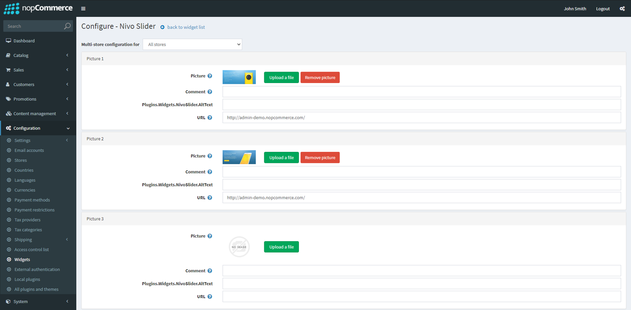The height and width of the screenshot is (310, 631).
Task: Click the nopCommerce logo
Action: (38, 8)
